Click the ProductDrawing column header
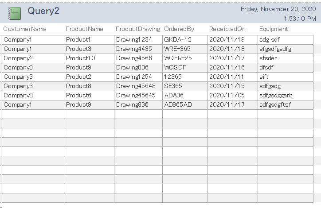Screen dimensions: 321x208 point(138,29)
